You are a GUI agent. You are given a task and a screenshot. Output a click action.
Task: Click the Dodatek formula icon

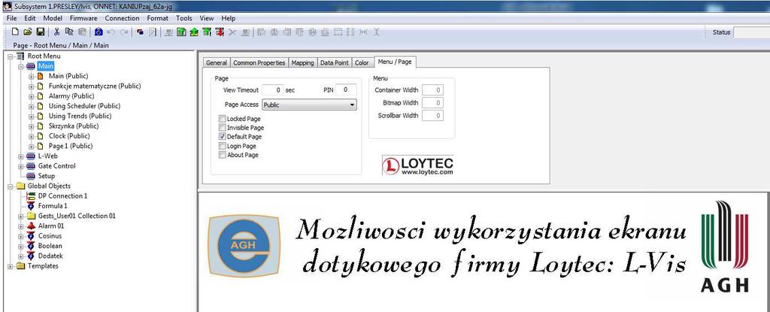pos(31,256)
